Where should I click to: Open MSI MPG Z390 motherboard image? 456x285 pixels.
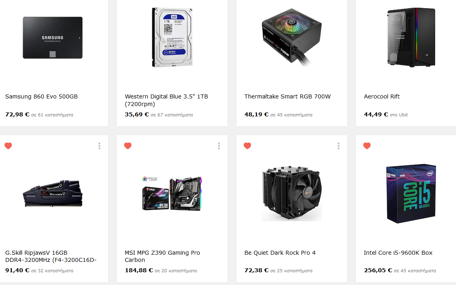[172, 193]
